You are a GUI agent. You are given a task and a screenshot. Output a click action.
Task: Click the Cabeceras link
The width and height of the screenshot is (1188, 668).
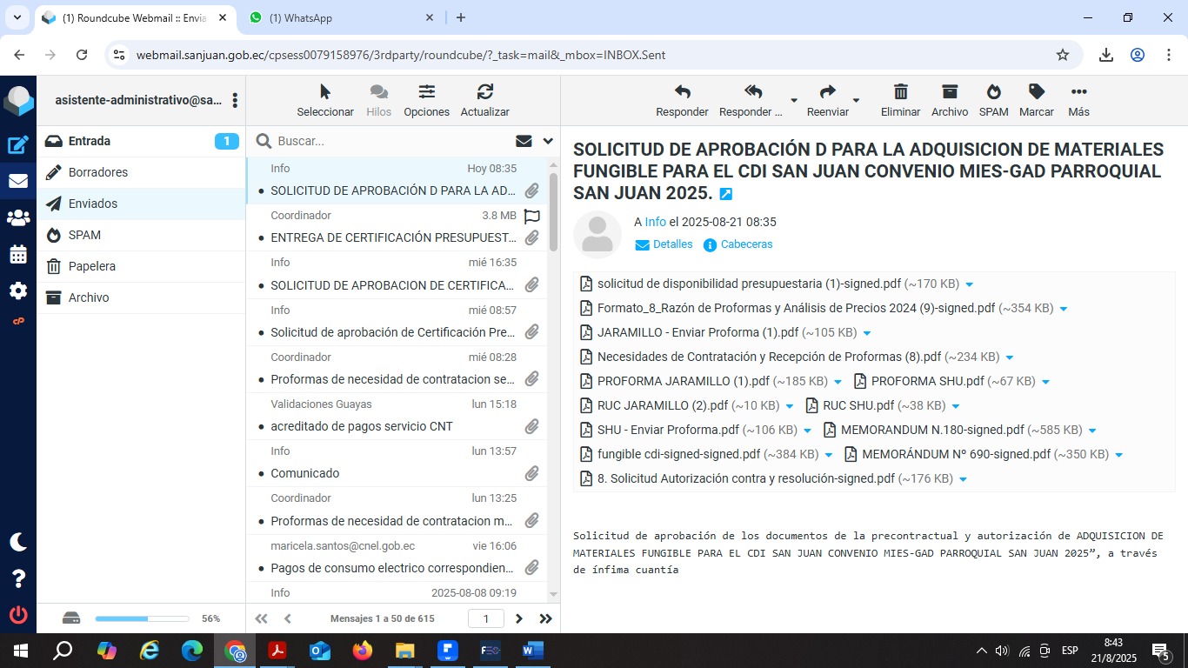pos(746,244)
